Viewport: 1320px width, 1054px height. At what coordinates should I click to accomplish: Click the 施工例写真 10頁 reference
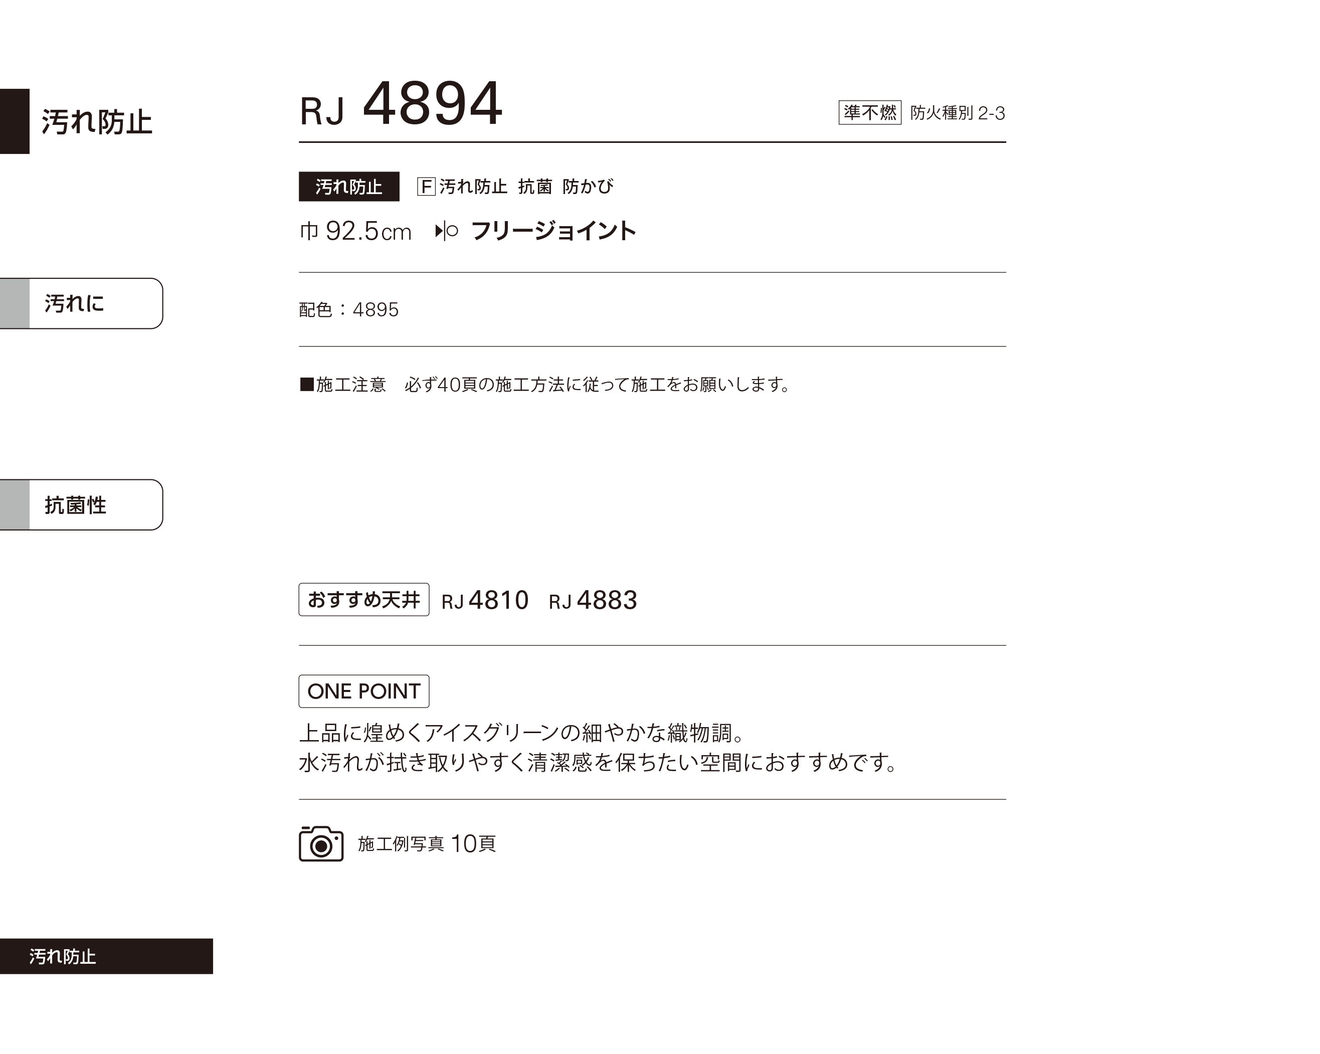pos(427,844)
